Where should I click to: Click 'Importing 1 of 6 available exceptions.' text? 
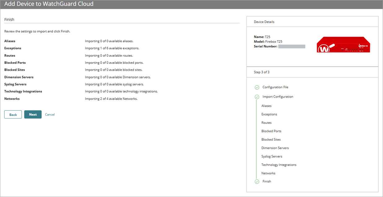tap(112, 48)
